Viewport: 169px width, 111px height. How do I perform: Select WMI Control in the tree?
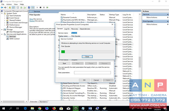click(x=14, y=39)
